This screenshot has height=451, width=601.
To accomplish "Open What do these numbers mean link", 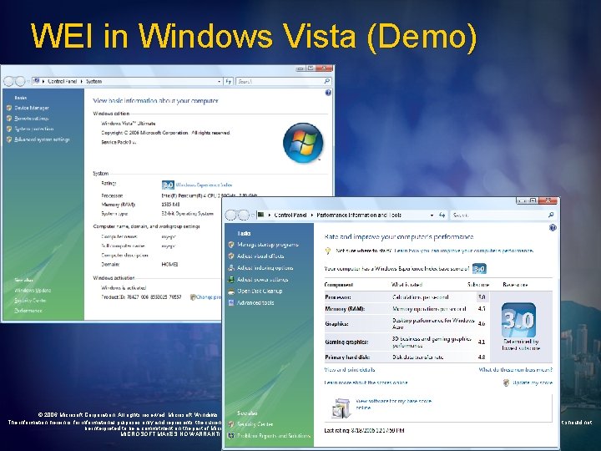I will coord(516,370).
